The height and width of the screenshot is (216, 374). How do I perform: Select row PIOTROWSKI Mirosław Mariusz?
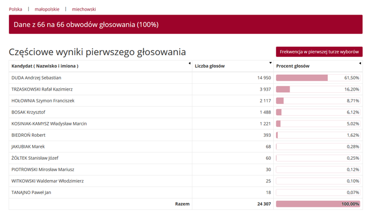coord(185,169)
